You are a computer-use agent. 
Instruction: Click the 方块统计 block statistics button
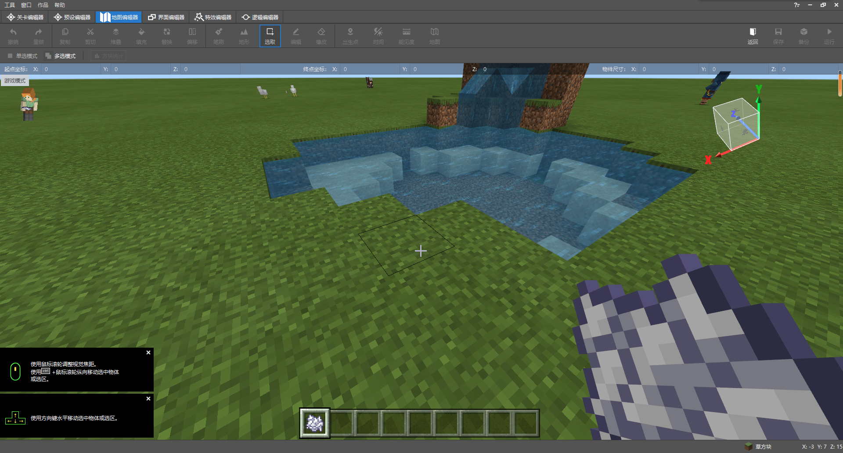point(108,56)
